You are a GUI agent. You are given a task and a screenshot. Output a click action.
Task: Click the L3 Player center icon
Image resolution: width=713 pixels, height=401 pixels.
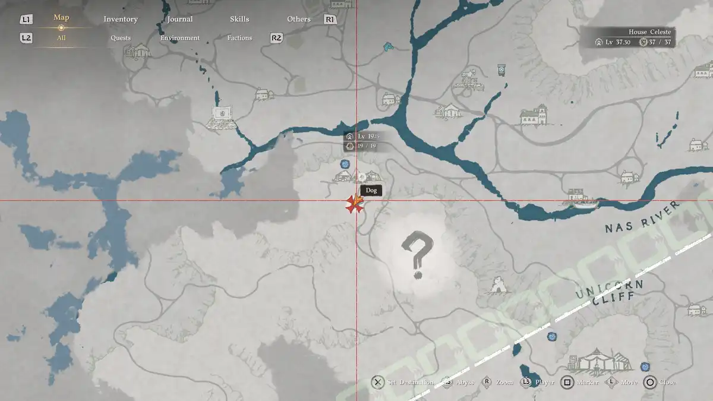click(x=526, y=382)
